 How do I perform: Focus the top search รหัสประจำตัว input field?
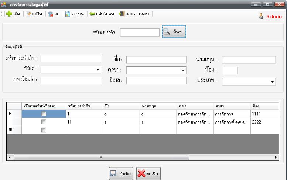click(140, 32)
